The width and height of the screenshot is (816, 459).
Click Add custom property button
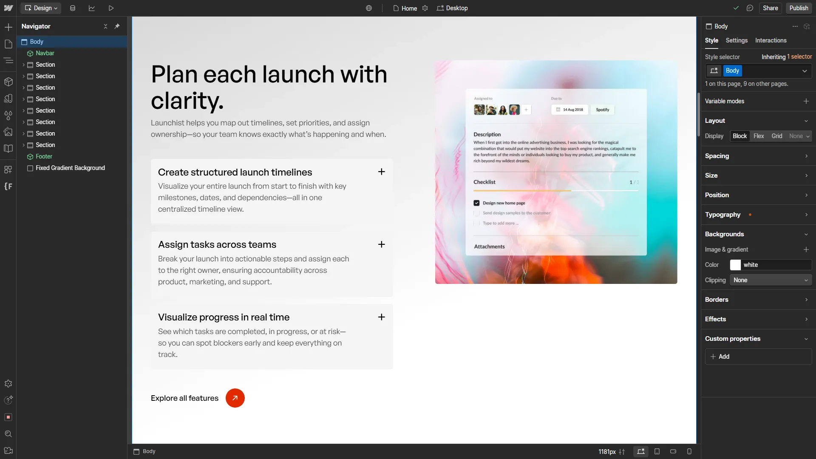pyautogui.click(x=758, y=357)
